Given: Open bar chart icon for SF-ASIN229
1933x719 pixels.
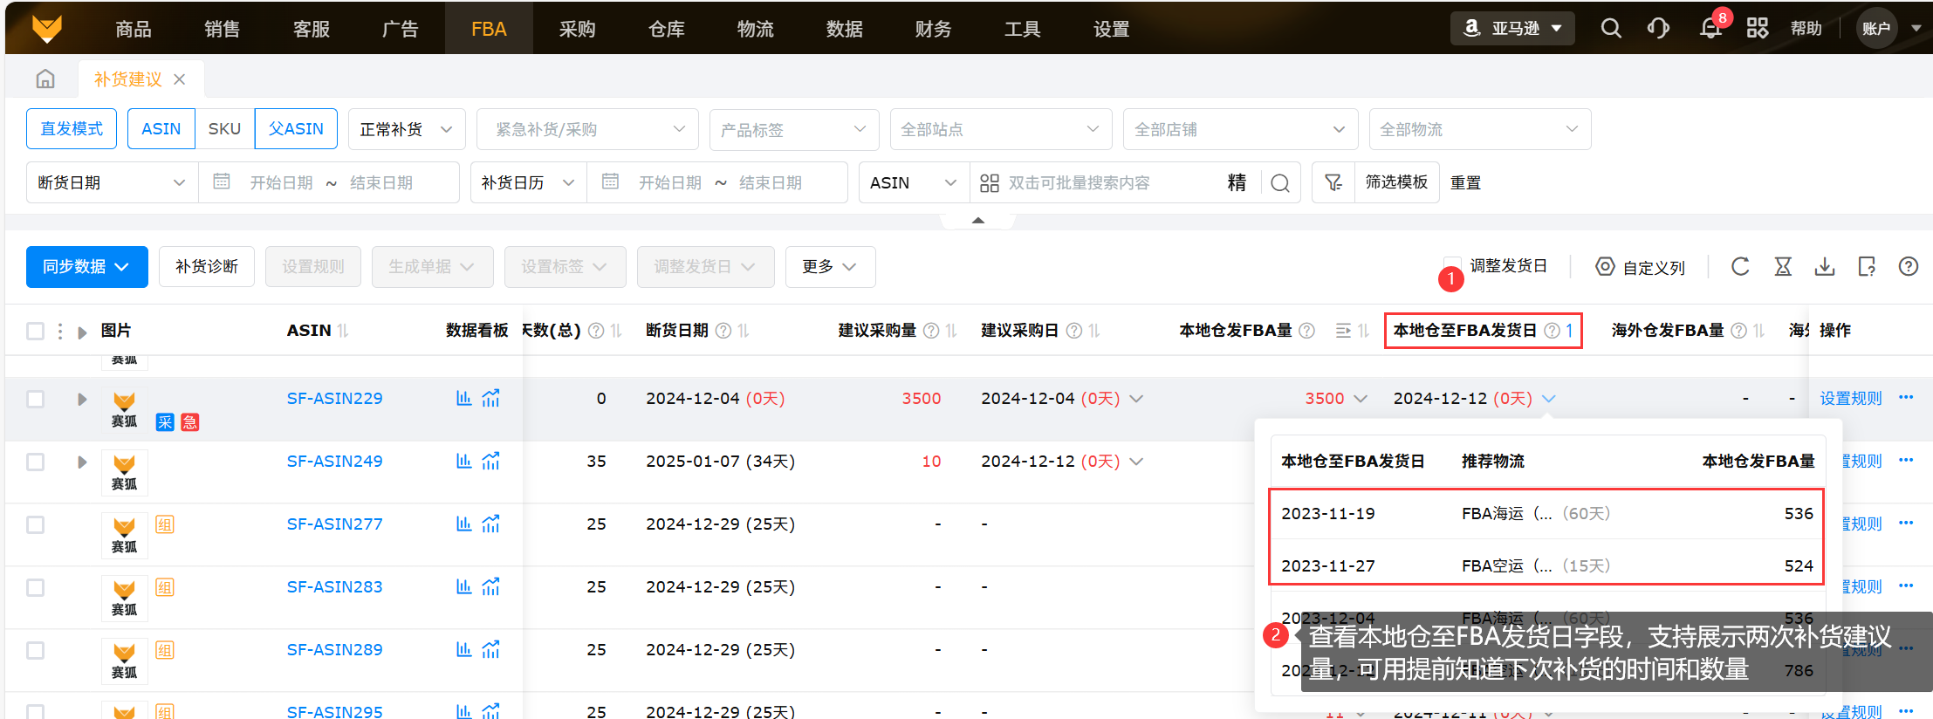Looking at the screenshot, I should 464,399.
